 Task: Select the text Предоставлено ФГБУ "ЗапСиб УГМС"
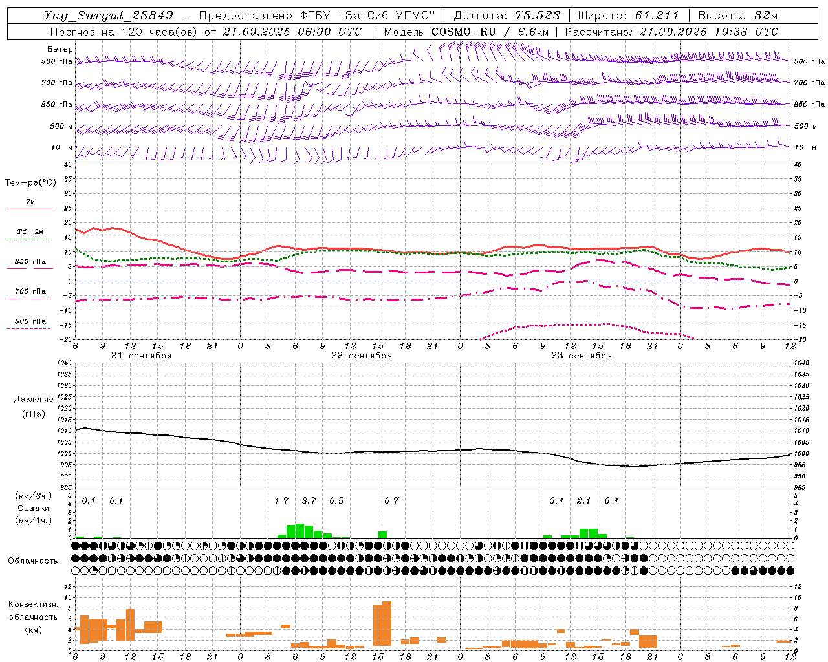click(317, 16)
